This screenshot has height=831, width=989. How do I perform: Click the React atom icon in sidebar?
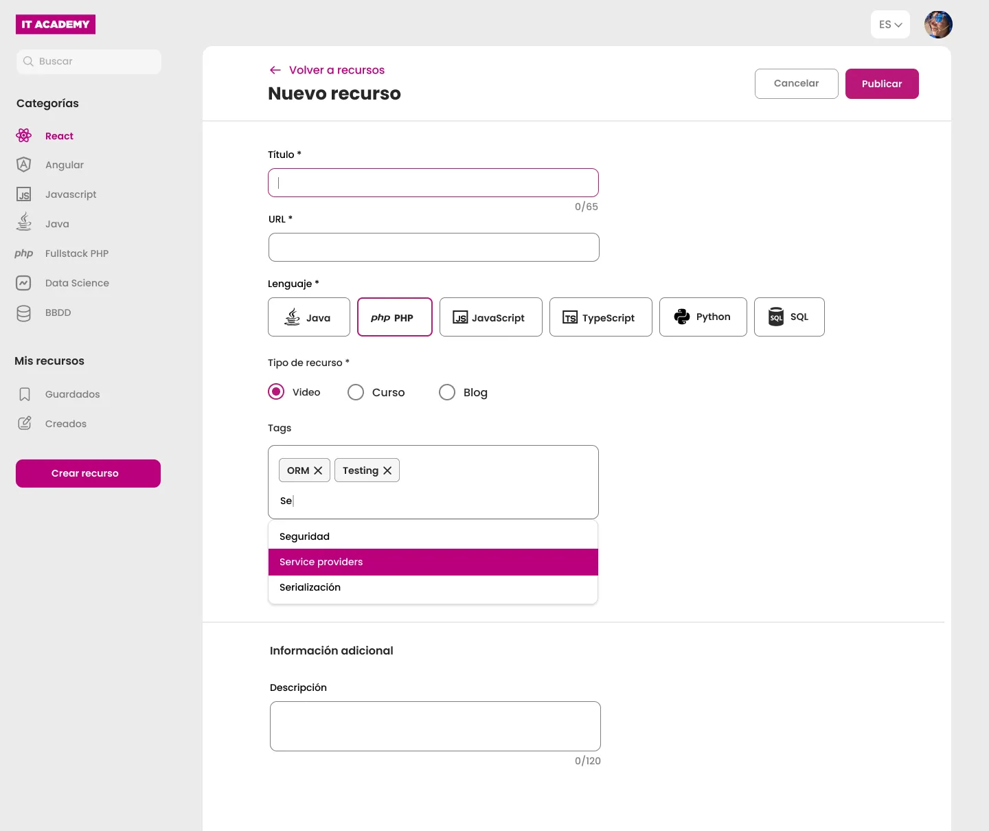point(24,135)
